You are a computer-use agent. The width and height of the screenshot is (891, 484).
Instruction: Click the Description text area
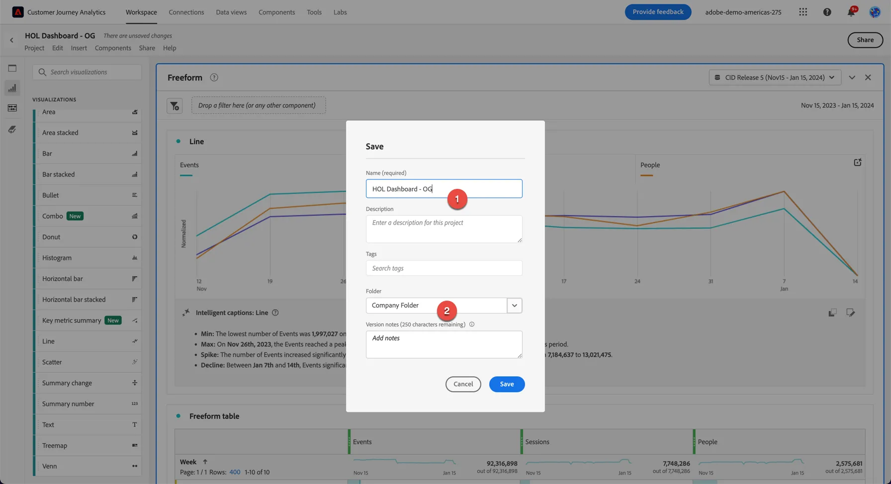[444, 229]
